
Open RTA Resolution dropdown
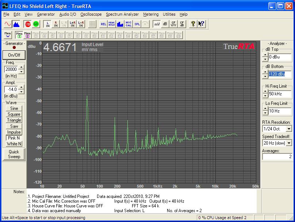point(288,129)
